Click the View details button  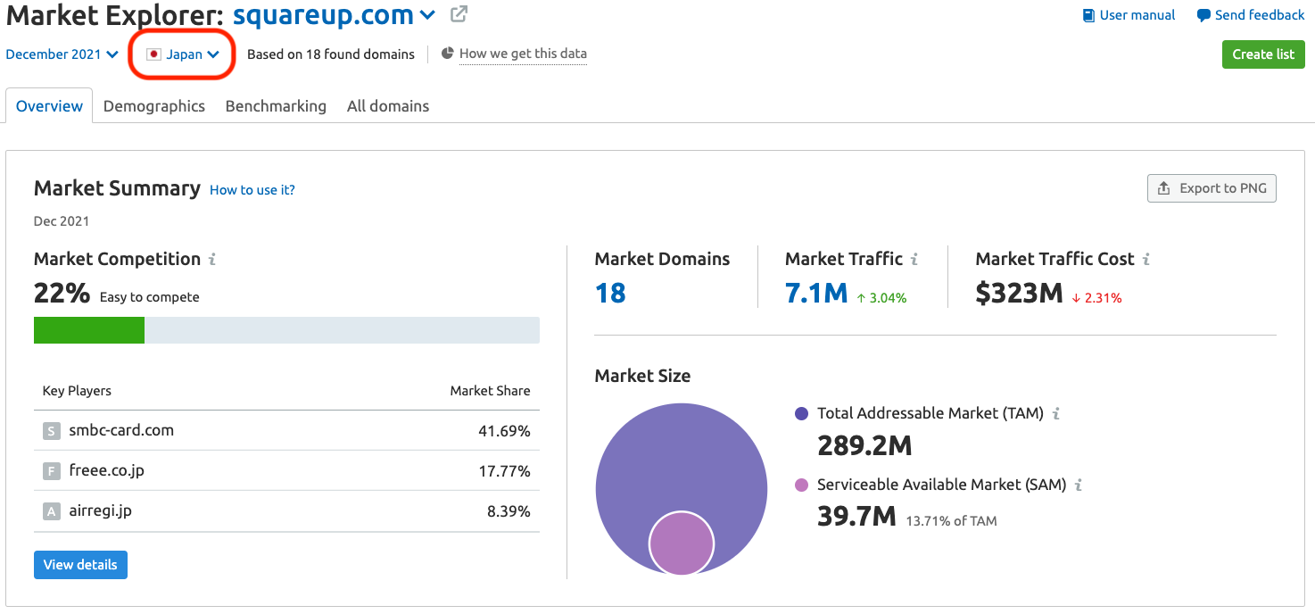coord(80,565)
